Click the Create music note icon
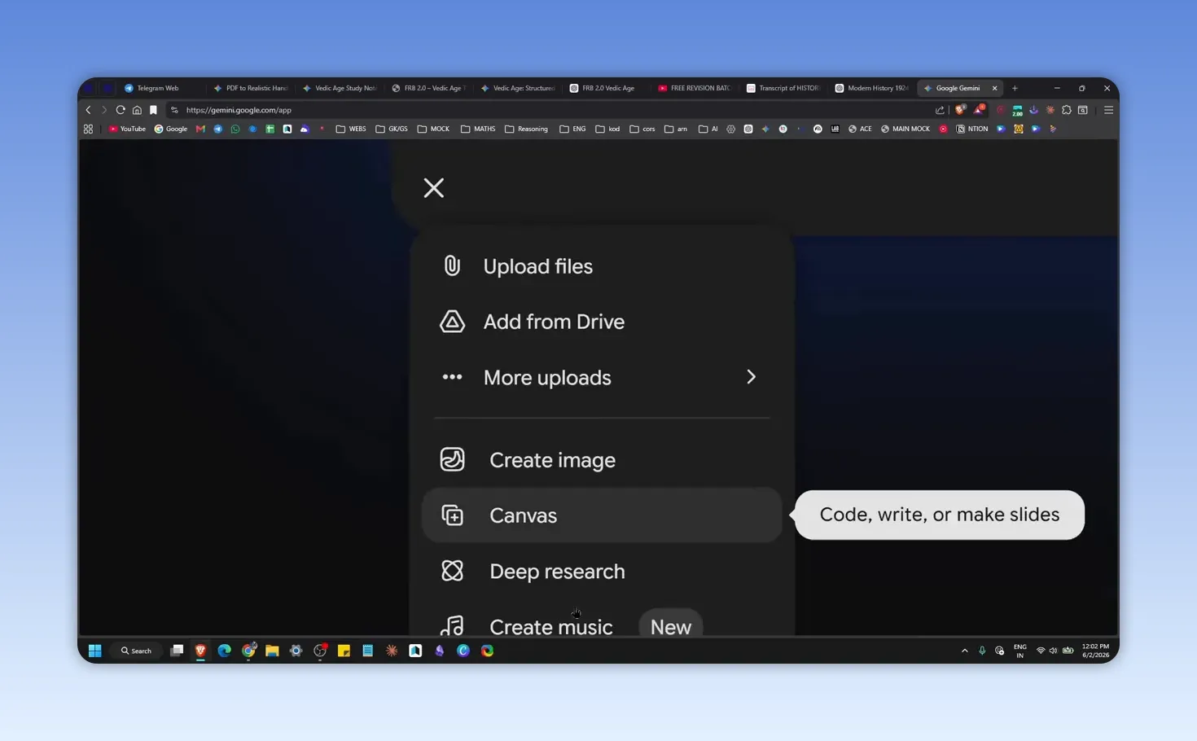 point(452,625)
